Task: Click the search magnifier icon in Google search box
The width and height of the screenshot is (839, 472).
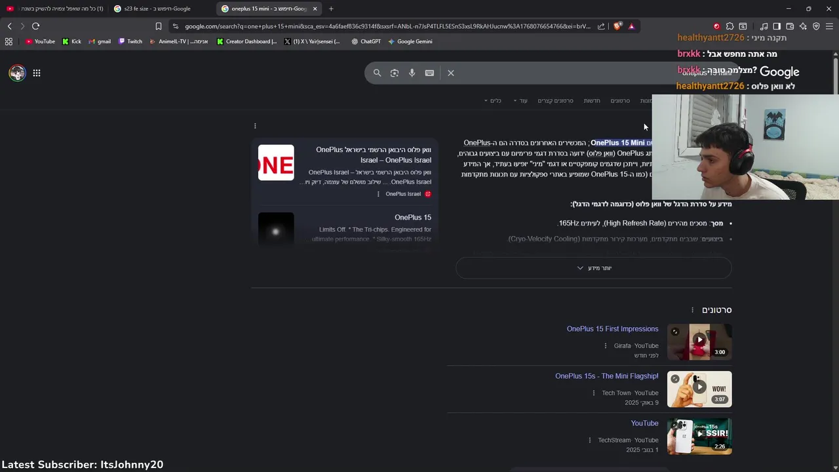Action: click(377, 73)
